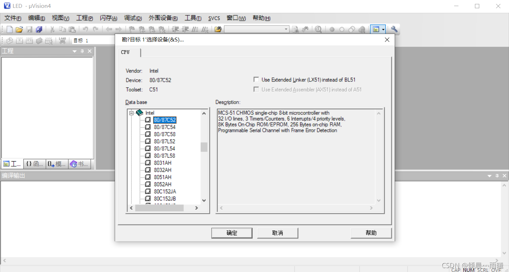
Task: Click the Find in Files binoculars folder icon
Action: point(218,30)
